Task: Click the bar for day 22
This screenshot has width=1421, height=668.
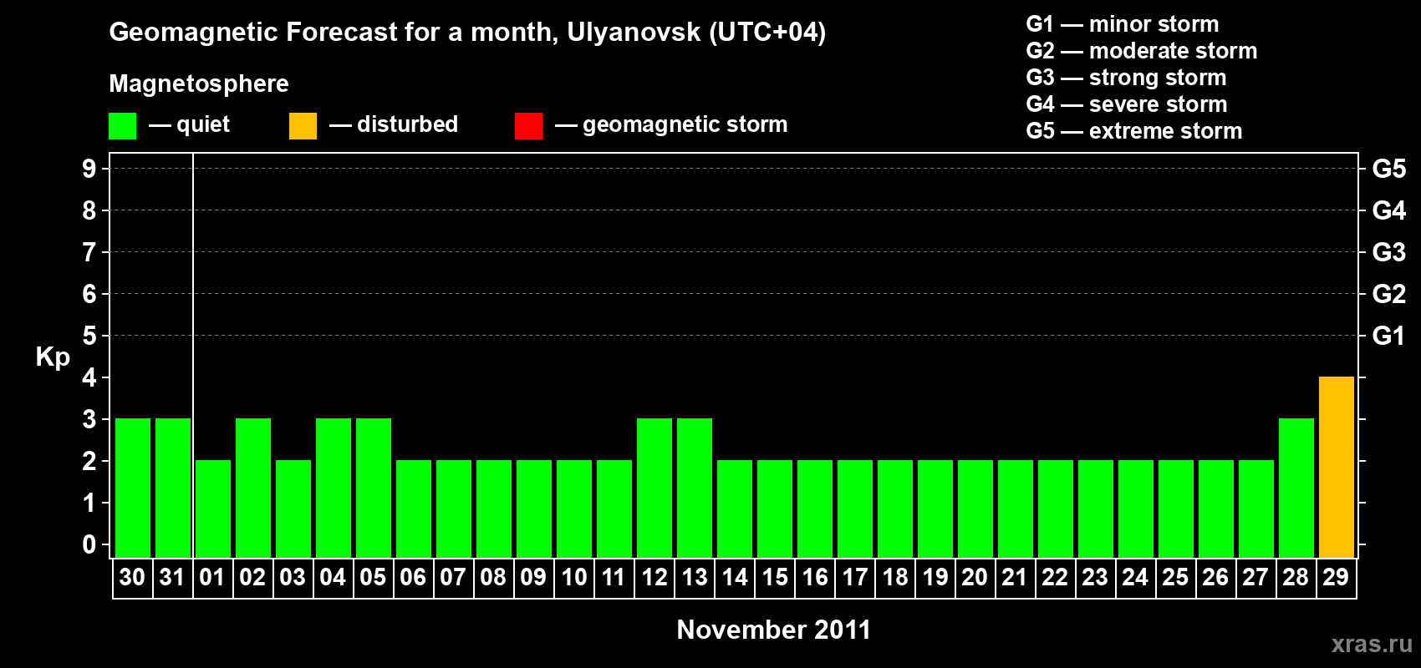Action: [1056, 509]
